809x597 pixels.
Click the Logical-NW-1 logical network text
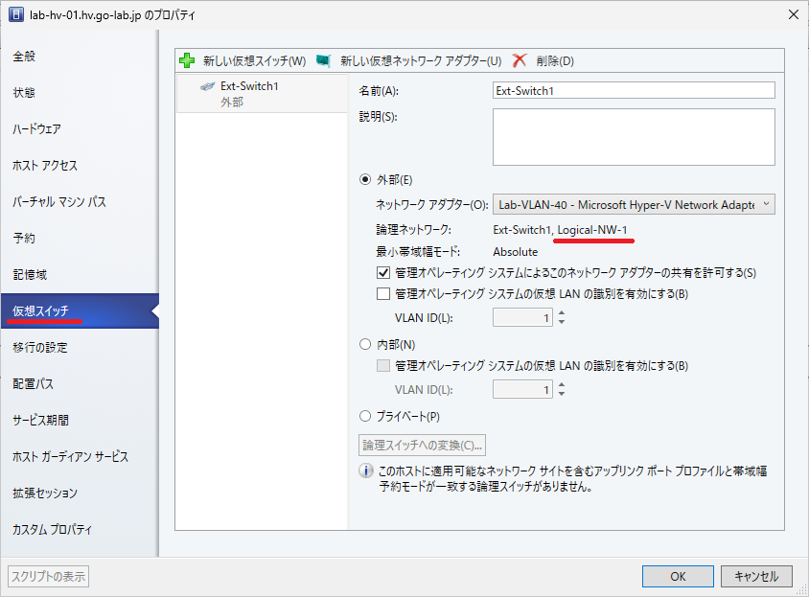point(592,230)
